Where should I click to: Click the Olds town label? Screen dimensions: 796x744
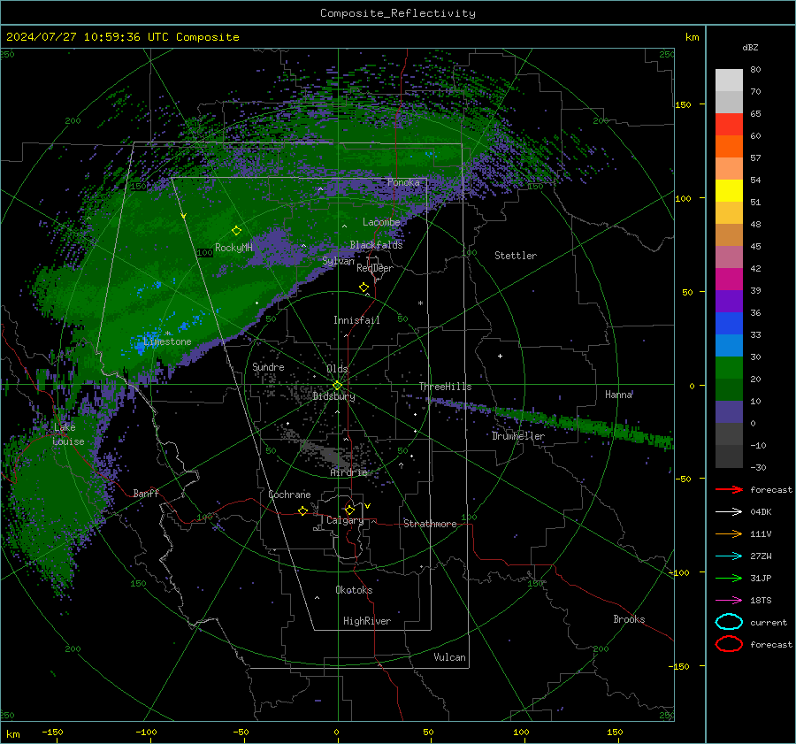(x=337, y=369)
